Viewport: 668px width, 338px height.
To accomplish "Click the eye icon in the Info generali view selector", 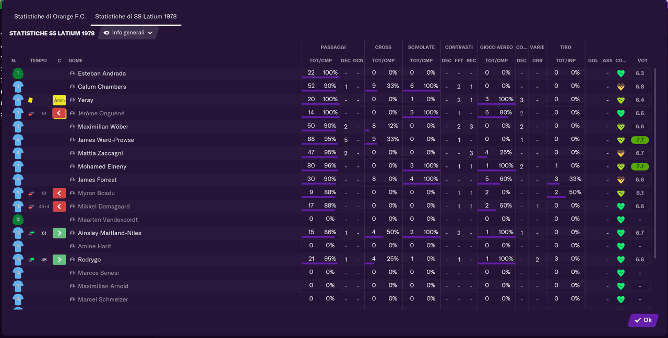I will [x=106, y=33].
